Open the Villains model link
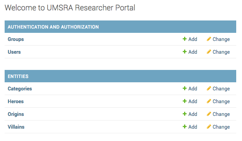Screen dimensions: 242x141 [16, 127]
